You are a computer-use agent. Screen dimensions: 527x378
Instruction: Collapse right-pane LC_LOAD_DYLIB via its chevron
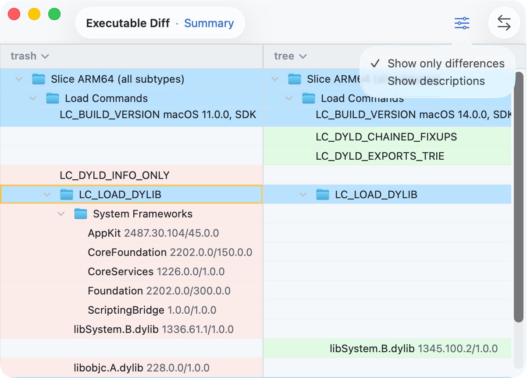[x=303, y=194]
